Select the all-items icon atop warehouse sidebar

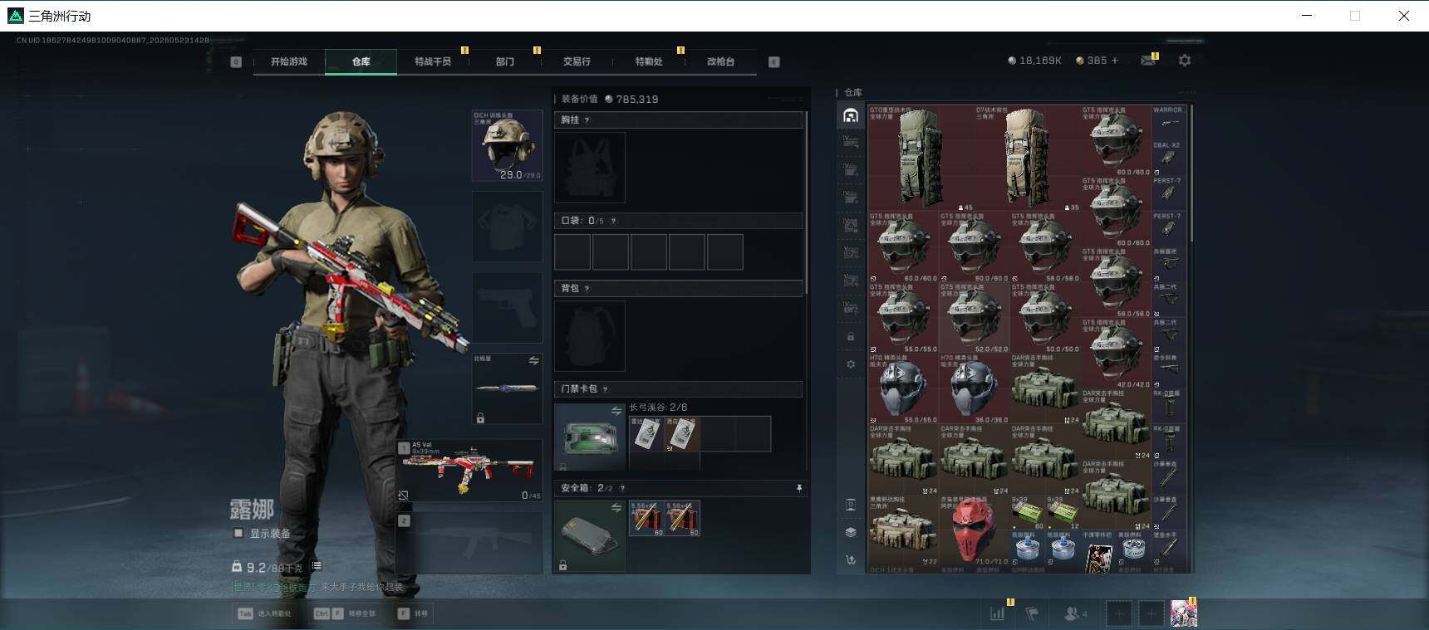[x=851, y=115]
